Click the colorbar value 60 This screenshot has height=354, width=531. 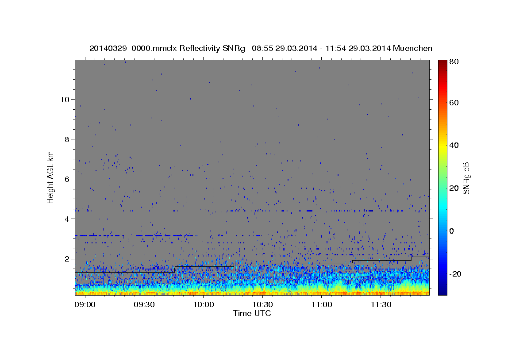click(454, 103)
